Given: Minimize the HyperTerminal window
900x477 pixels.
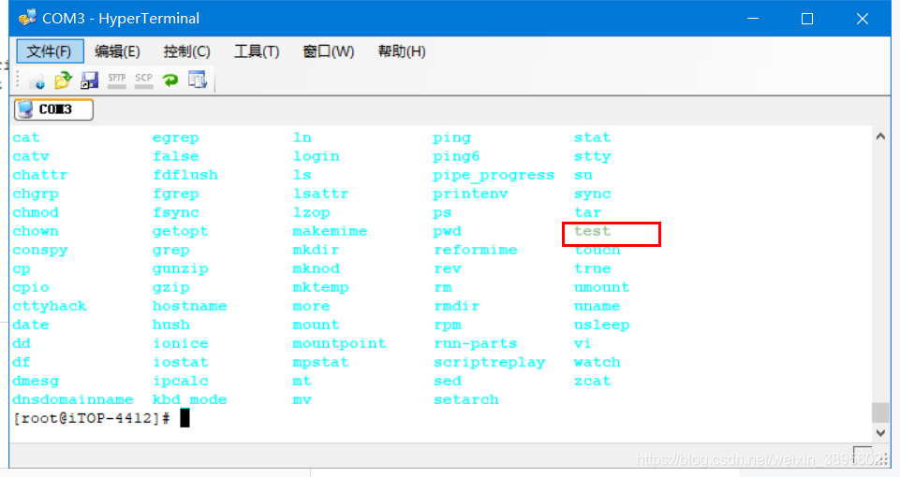Looking at the screenshot, I should (x=753, y=19).
